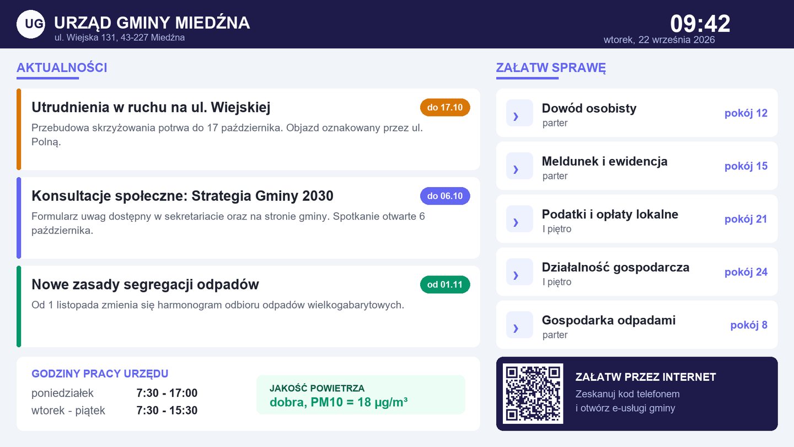Click the JAKOŚĆ POWIETRZA label
The height and width of the screenshot is (447, 794).
pos(317,389)
